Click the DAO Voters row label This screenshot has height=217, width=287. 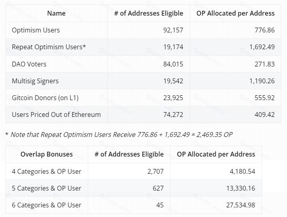(29, 64)
